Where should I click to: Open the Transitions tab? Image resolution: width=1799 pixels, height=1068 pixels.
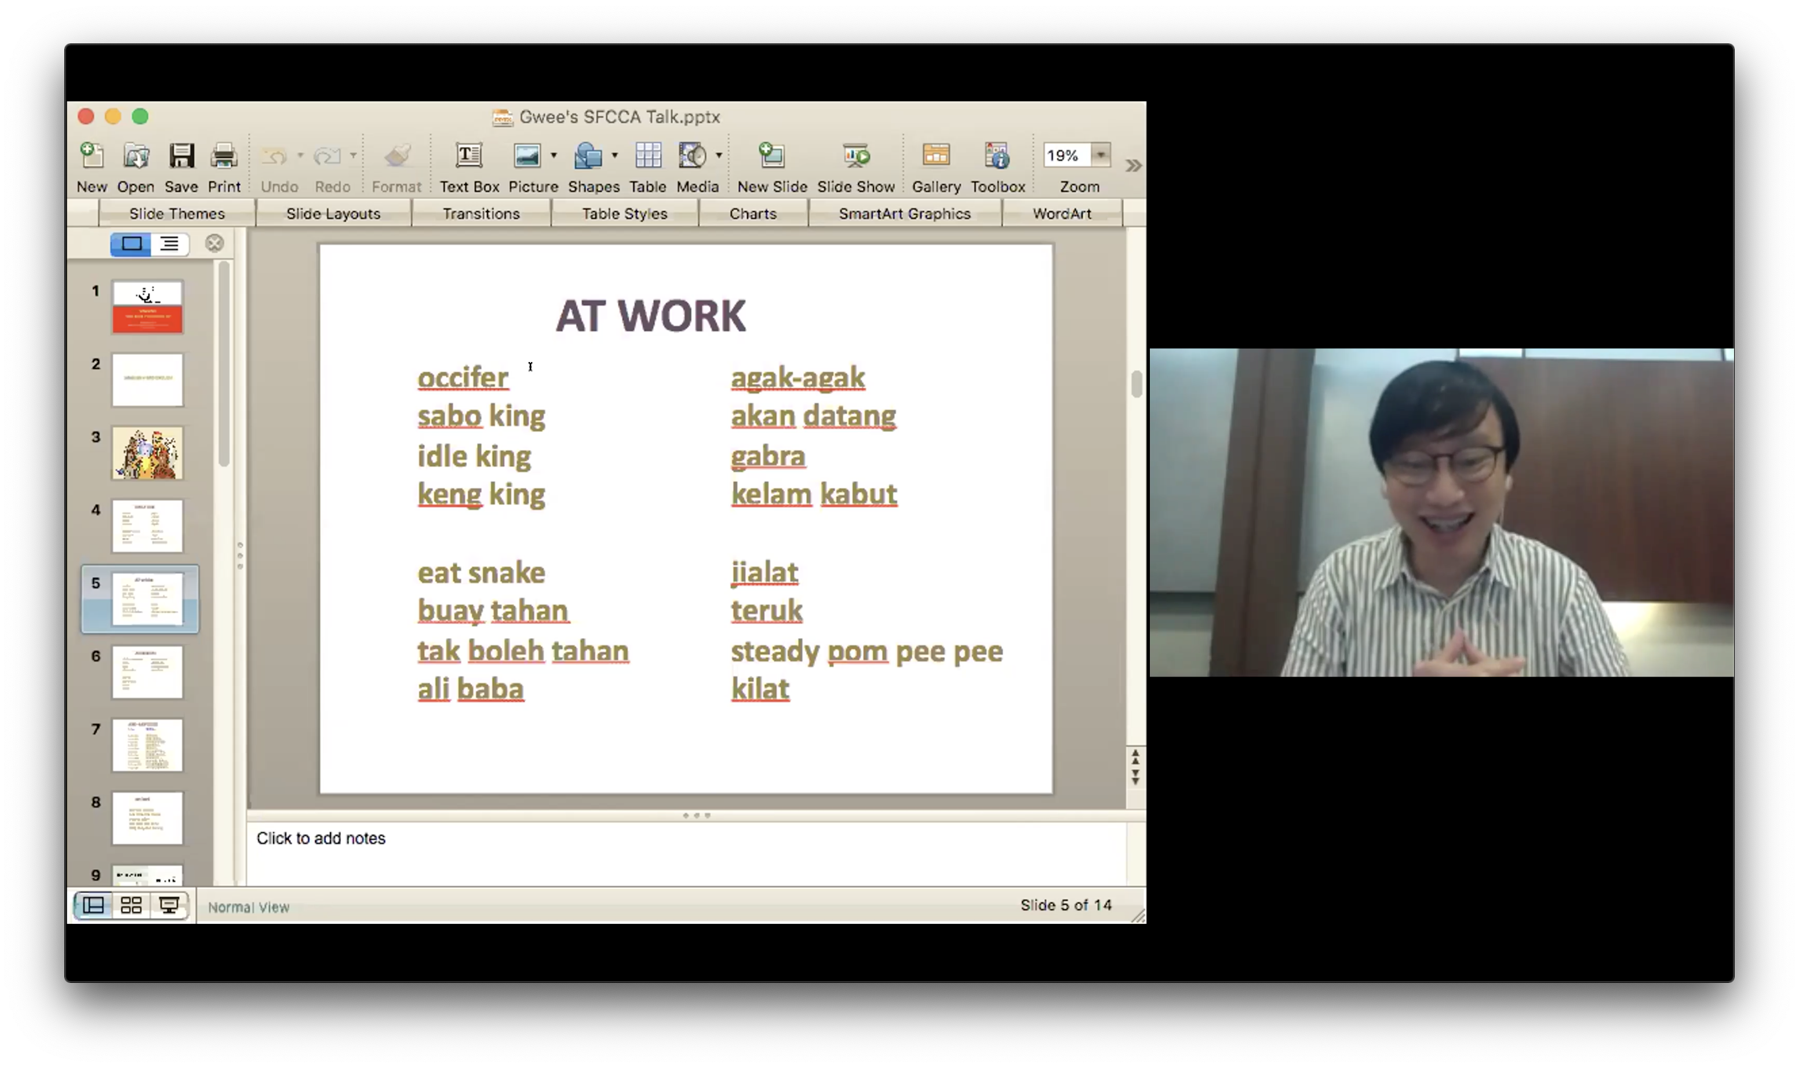tap(481, 214)
